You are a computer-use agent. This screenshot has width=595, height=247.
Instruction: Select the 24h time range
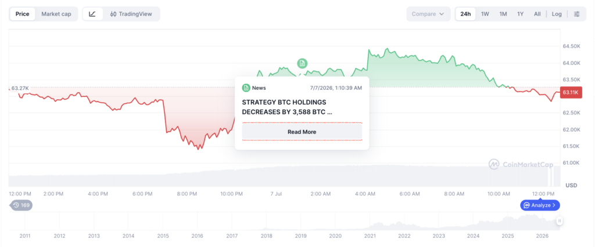pyautogui.click(x=465, y=14)
